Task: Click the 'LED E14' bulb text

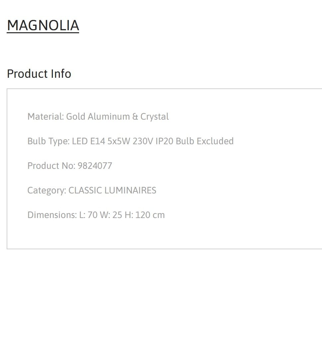Action: pos(88,141)
